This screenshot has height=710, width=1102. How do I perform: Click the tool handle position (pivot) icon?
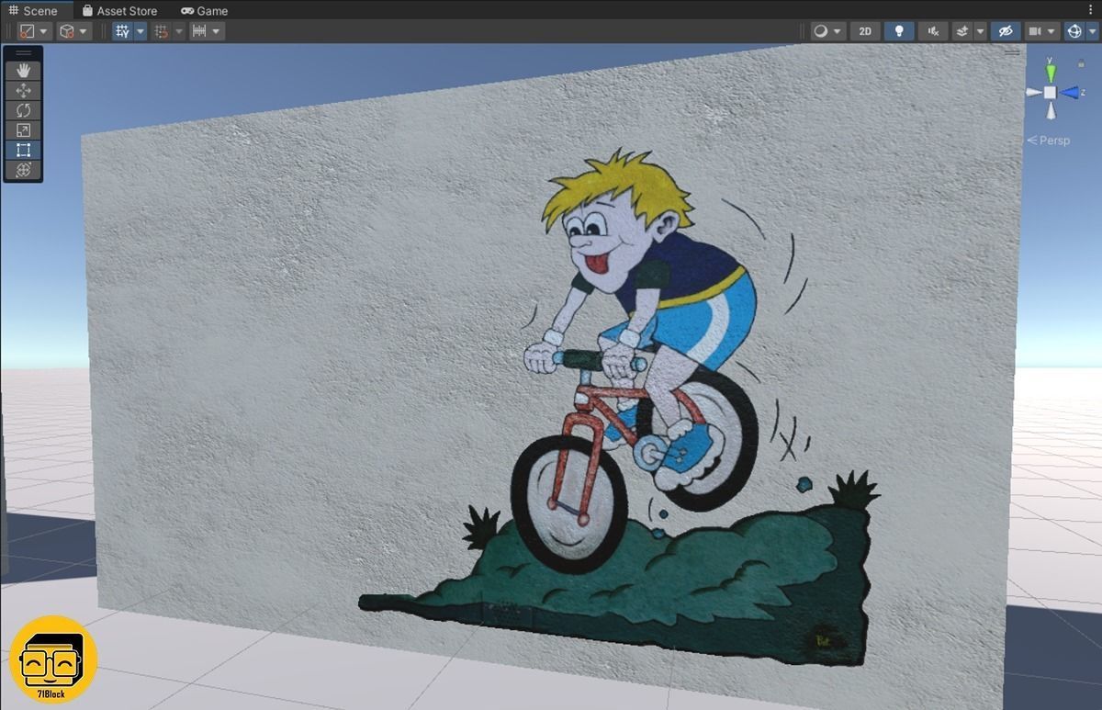click(27, 31)
